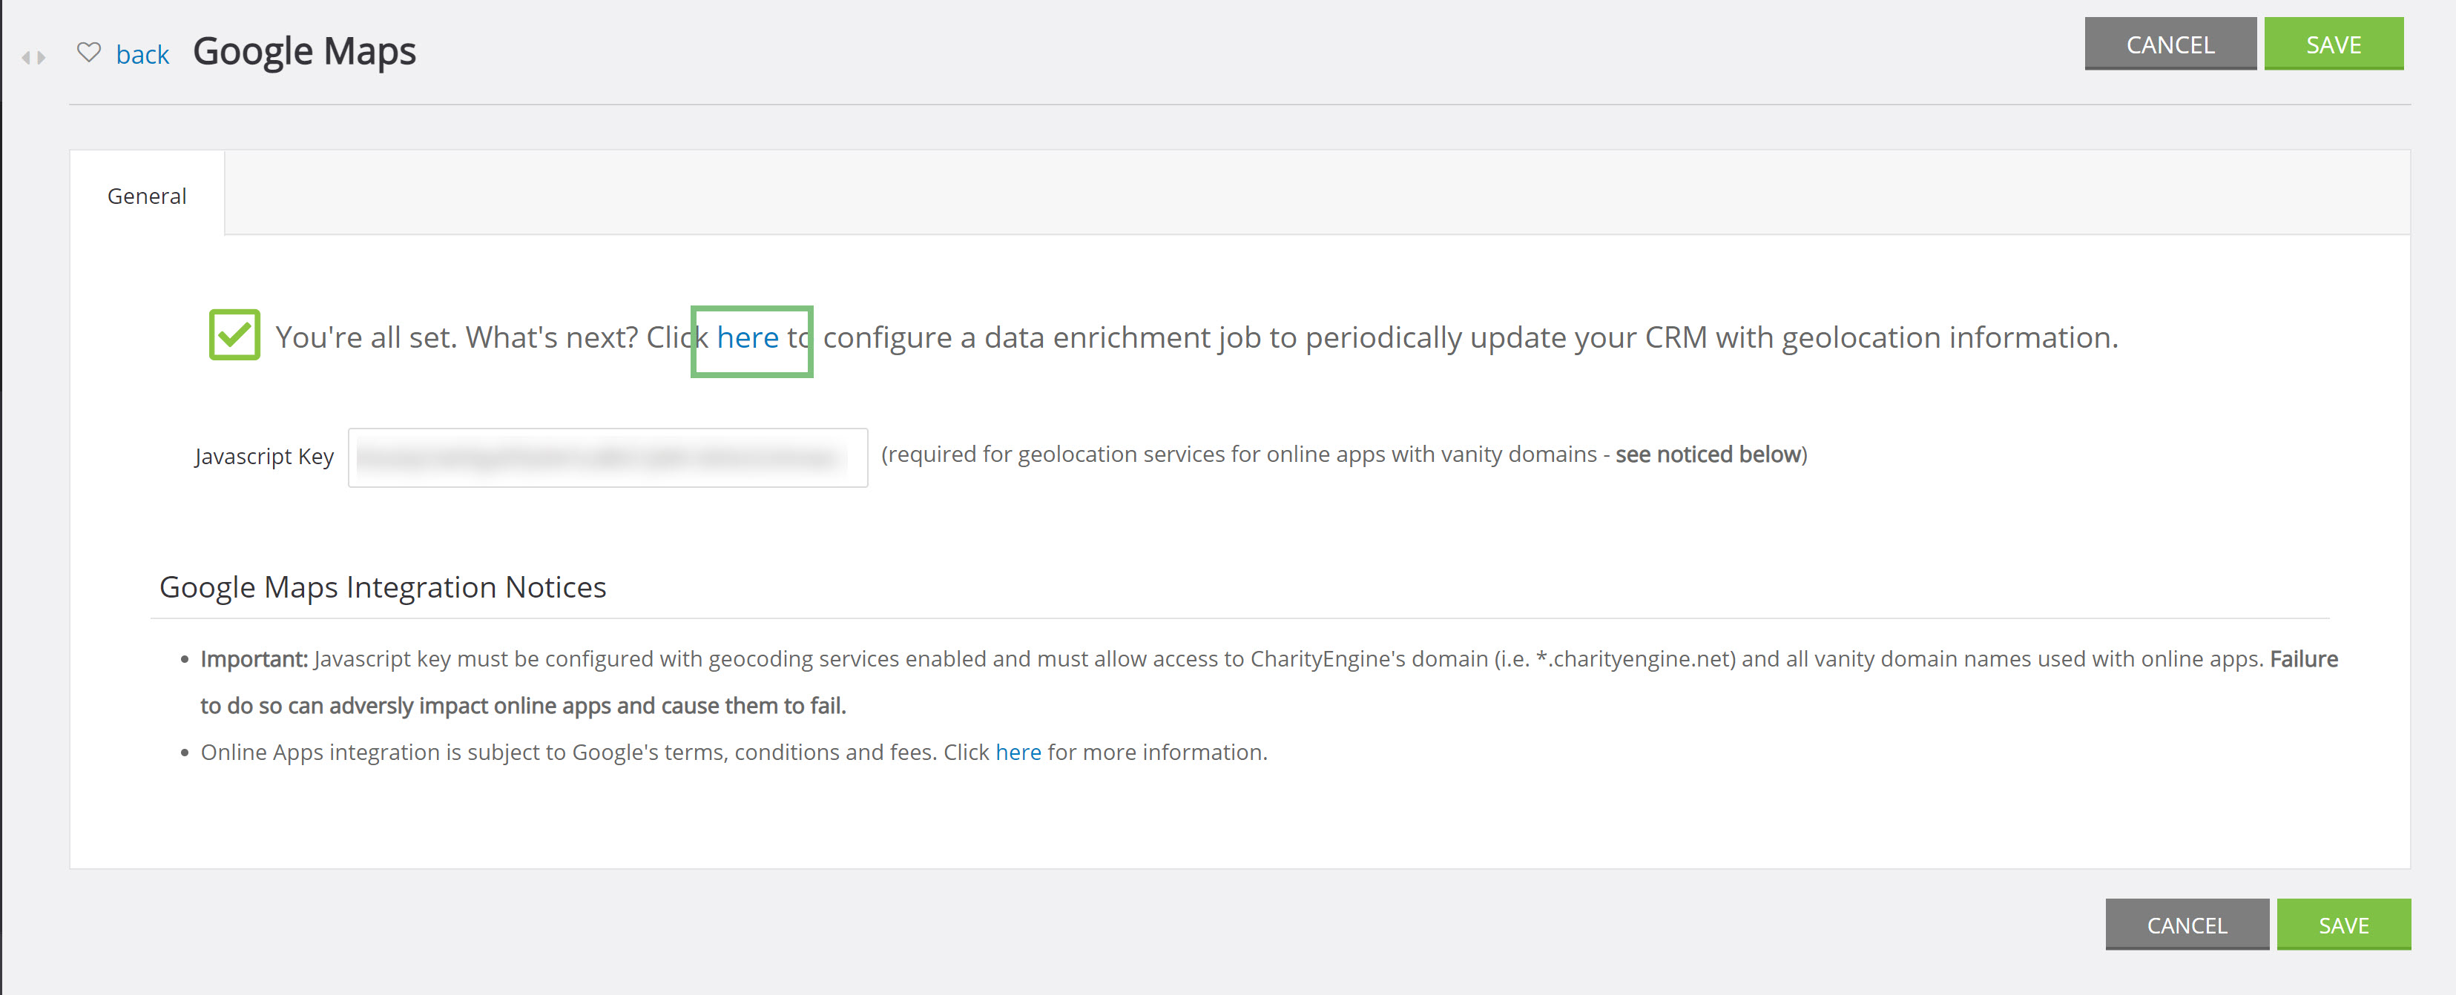The width and height of the screenshot is (2456, 995).
Task: Click the right-pointing gray arrow icon
Action: [x=41, y=58]
